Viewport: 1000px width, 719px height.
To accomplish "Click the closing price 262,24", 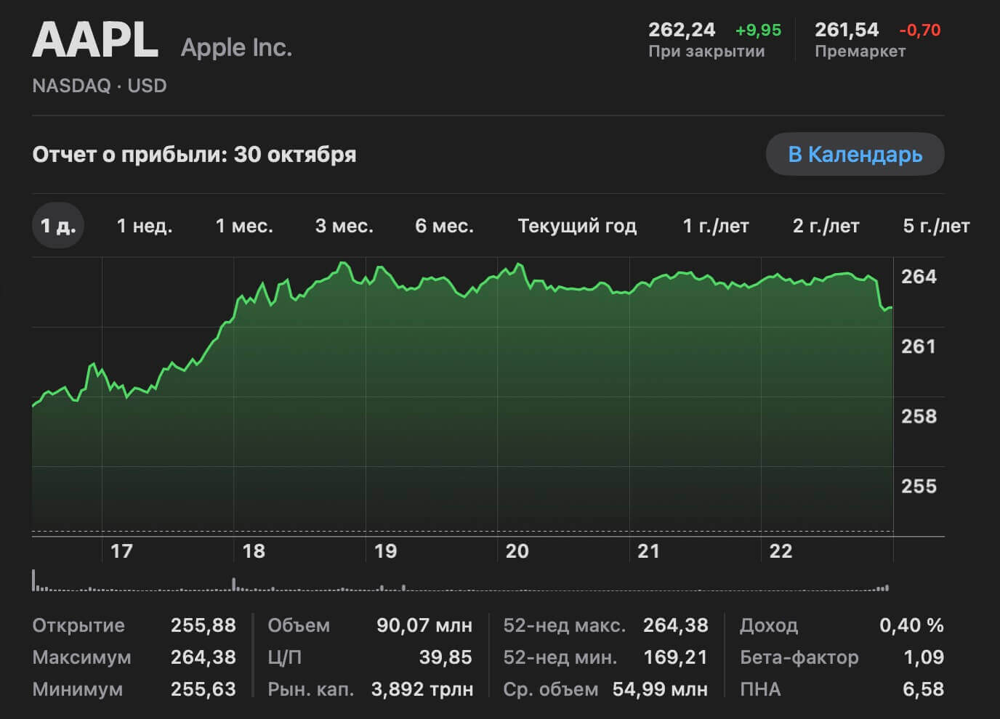I will point(682,30).
